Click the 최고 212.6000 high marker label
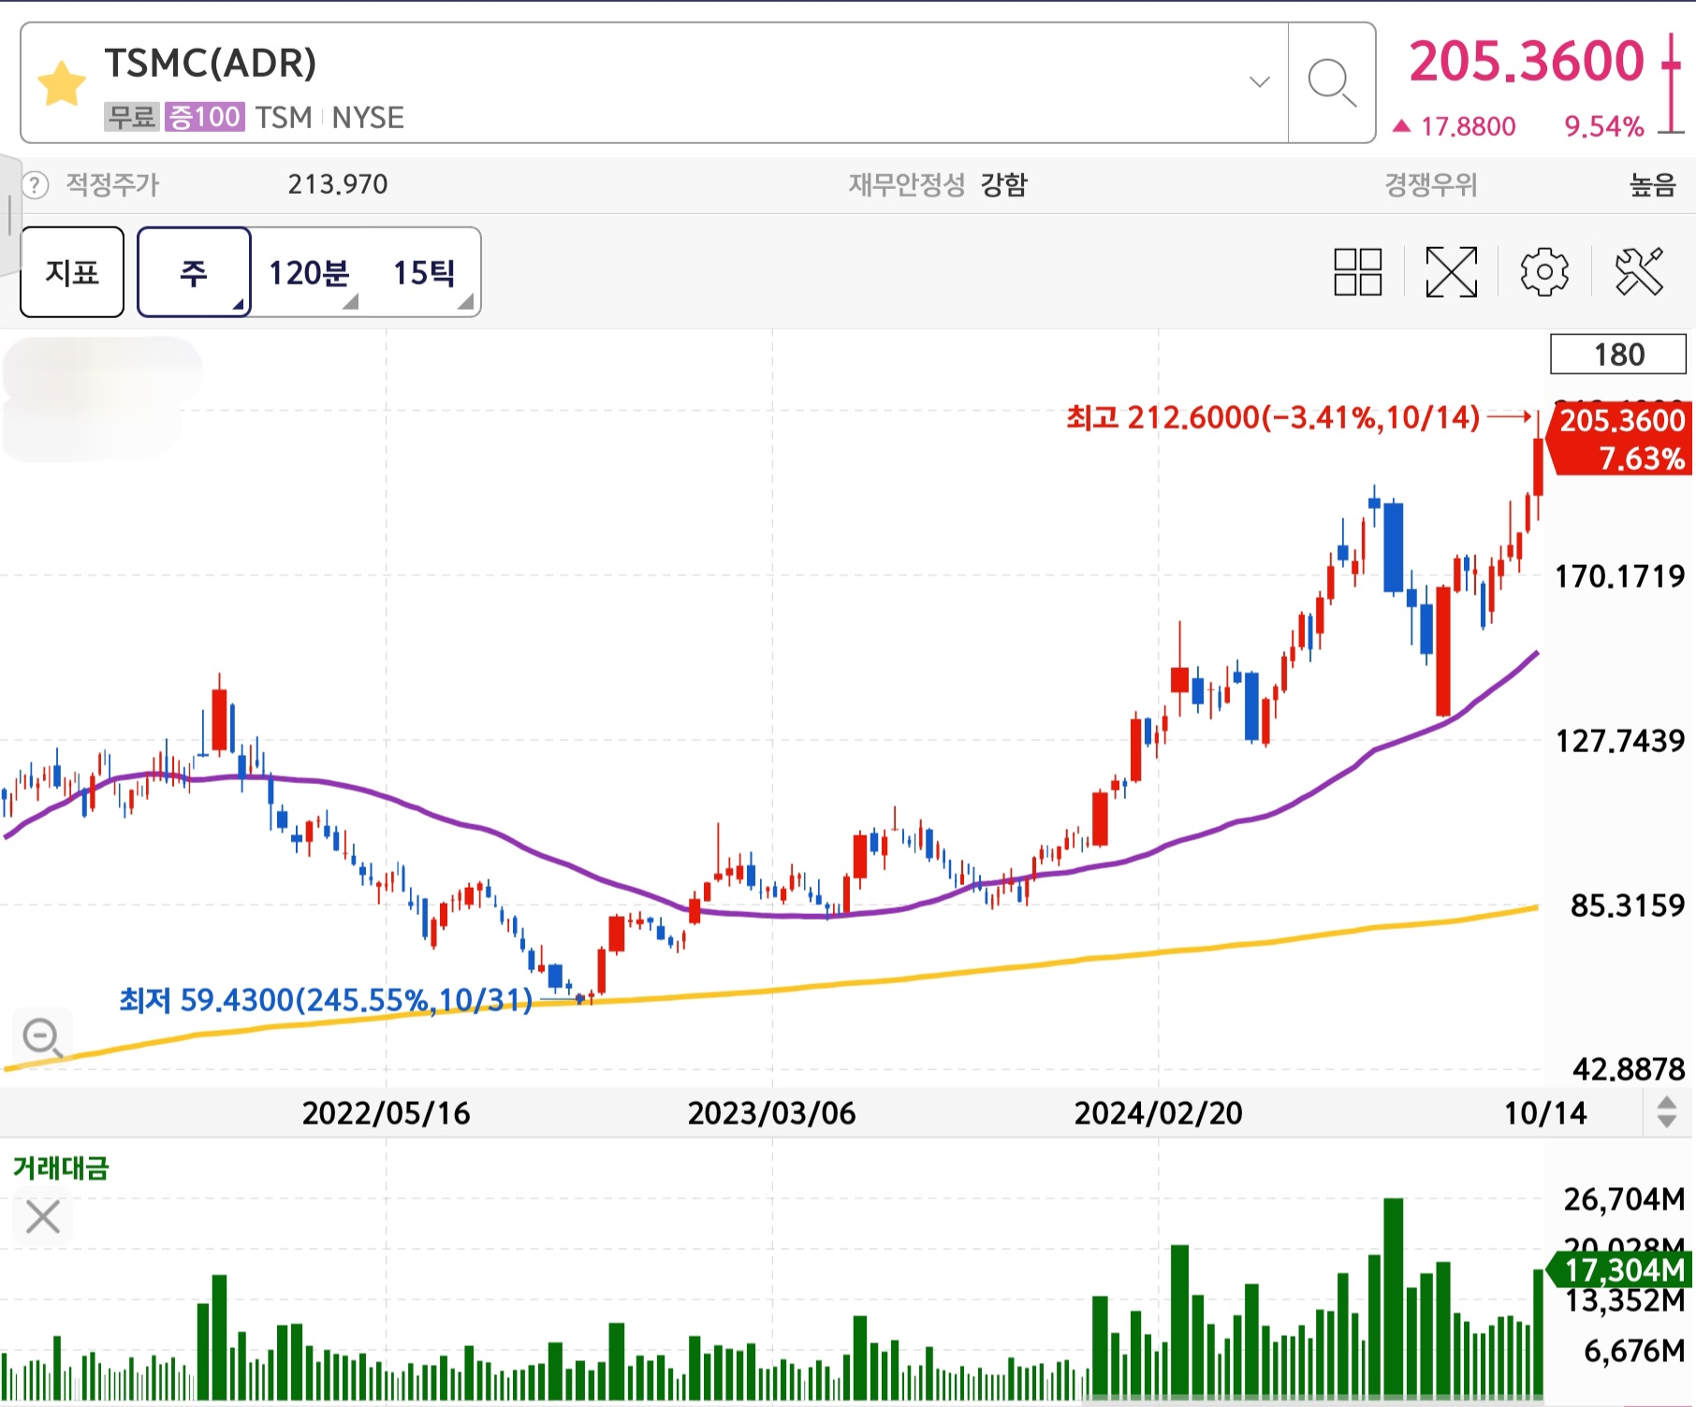1696x1407 pixels. [1273, 417]
